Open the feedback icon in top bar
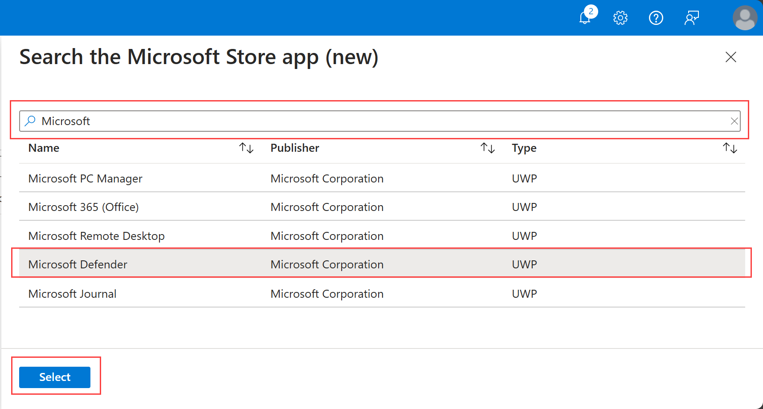This screenshot has height=409, width=763. tap(691, 18)
